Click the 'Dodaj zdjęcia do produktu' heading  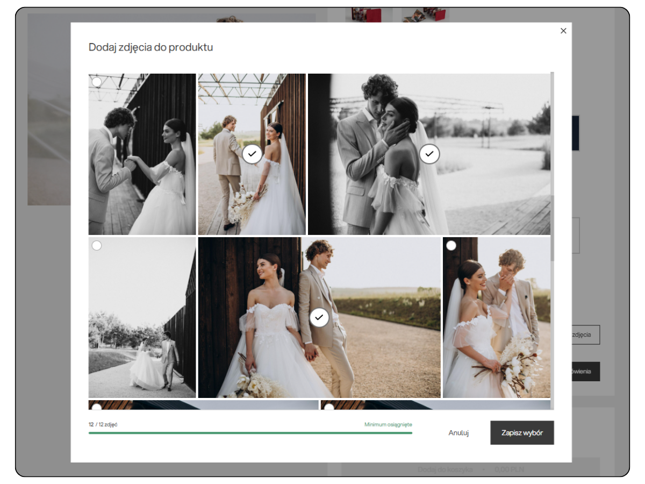[151, 47]
